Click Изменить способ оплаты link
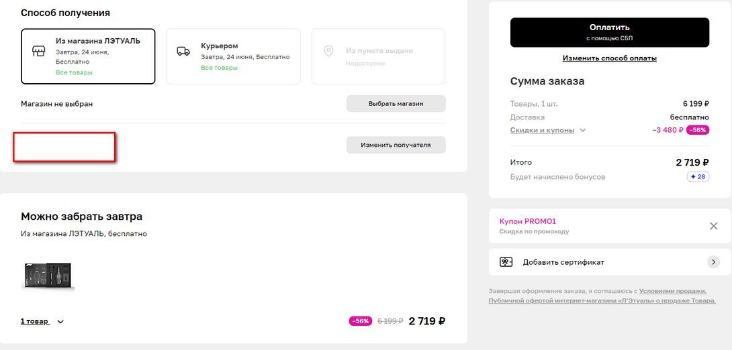Image resolution: width=732 pixels, height=350 pixels. (x=609, y=58)
